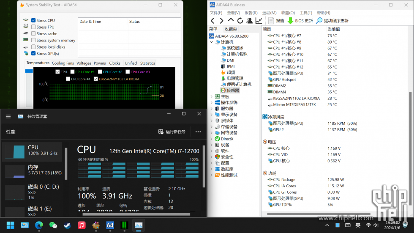Enable Stress cache checkbox
Image resolution: width=414 pixels, height=233 pixels.
point(33,33)
